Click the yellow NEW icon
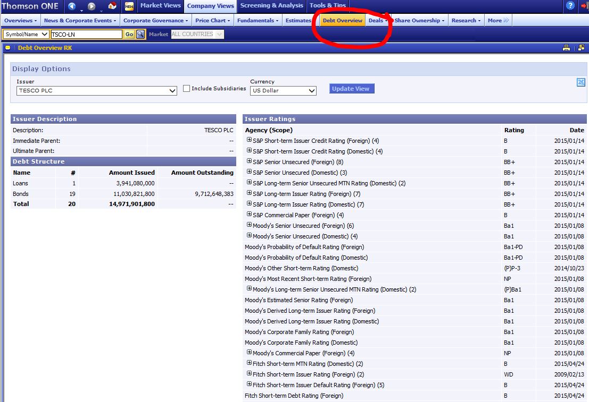Screen dimensions: 589x402 click(x=129, y=6)
